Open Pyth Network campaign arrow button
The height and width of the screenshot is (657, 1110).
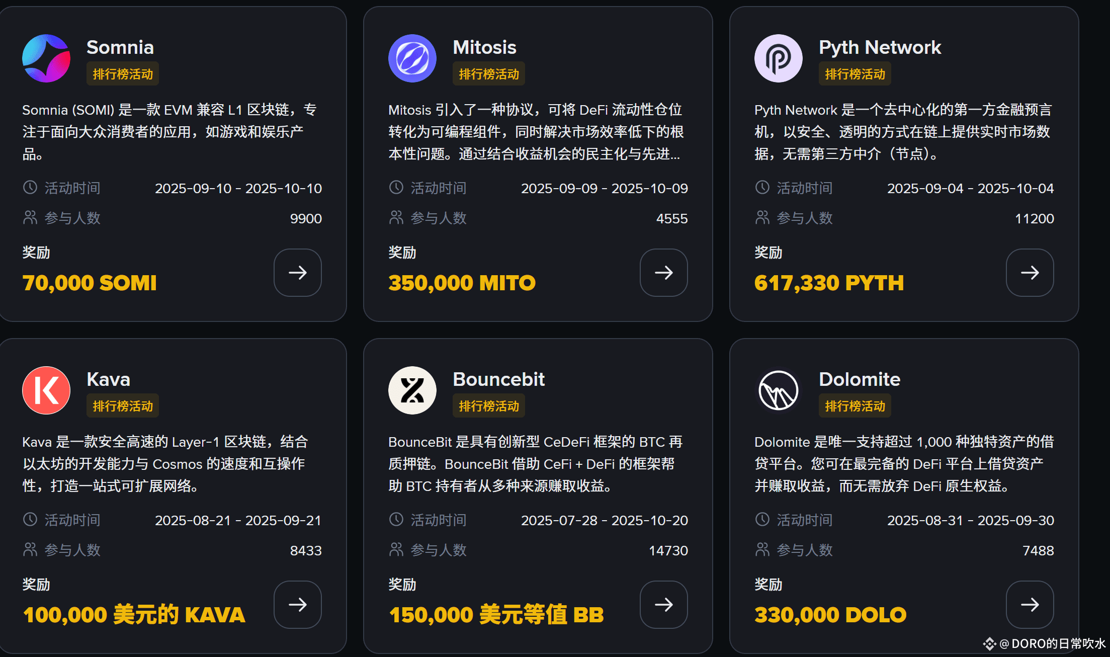(1030, 273)
